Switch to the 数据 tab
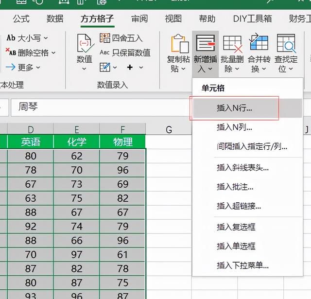The height and width of the screenshot is (299, 311). pyautogui.click(x=55, y=19)
